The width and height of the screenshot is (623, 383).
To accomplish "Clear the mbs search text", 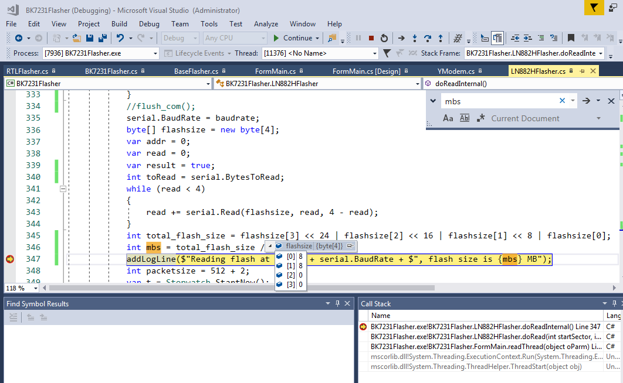I will pyautogui.click(x=562, y=101).
